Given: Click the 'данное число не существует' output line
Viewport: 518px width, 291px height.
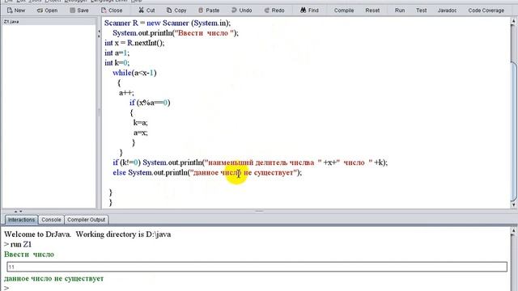Looking at the screenshot, I should (54, 279).
